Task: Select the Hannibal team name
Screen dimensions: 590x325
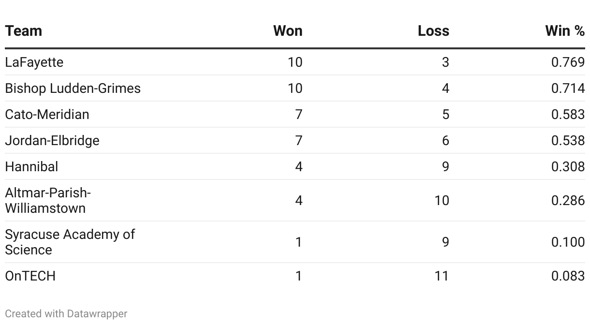Action: (x=31, y=167)
